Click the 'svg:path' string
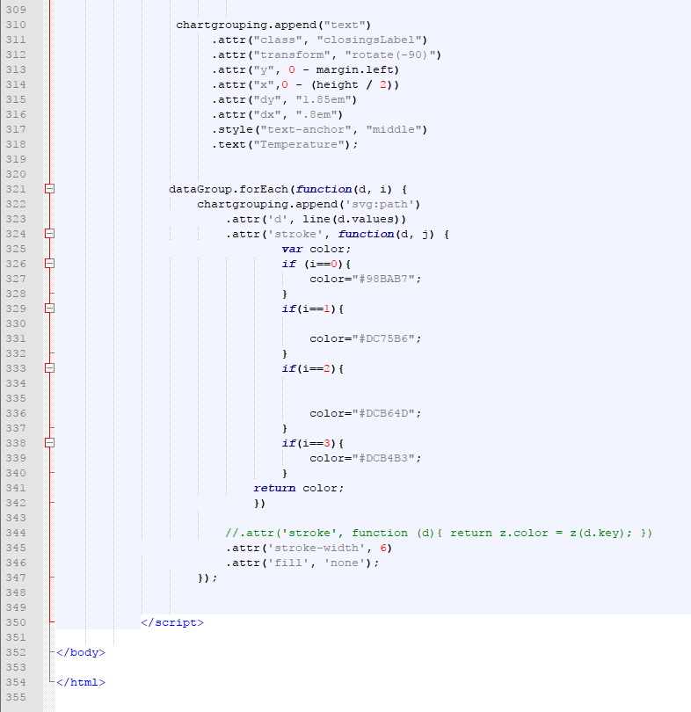The image size is (691, 712). tap(380, 204)
